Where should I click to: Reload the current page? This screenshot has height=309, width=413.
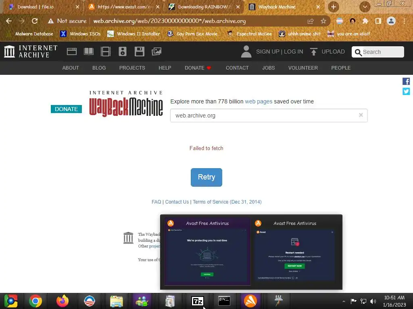click(x=35, y=21)
